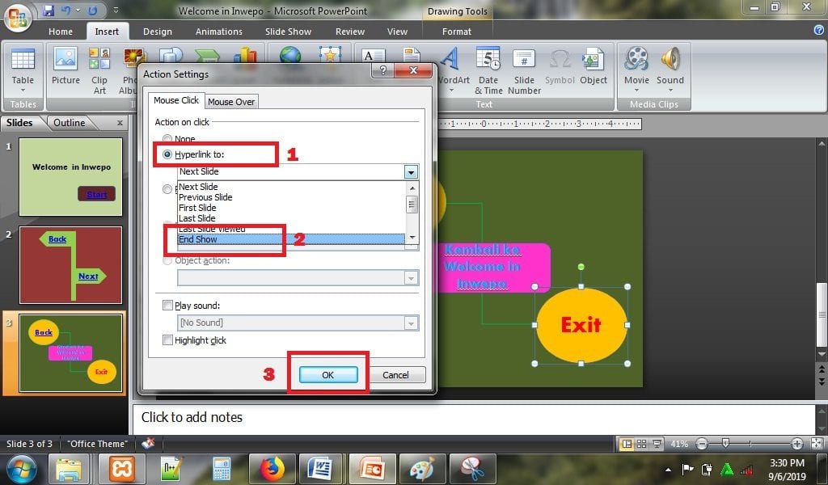Open the Hyperlink to dropdown arrow
The height and width of the screenshot is (485, 828).
coord(411,171)
